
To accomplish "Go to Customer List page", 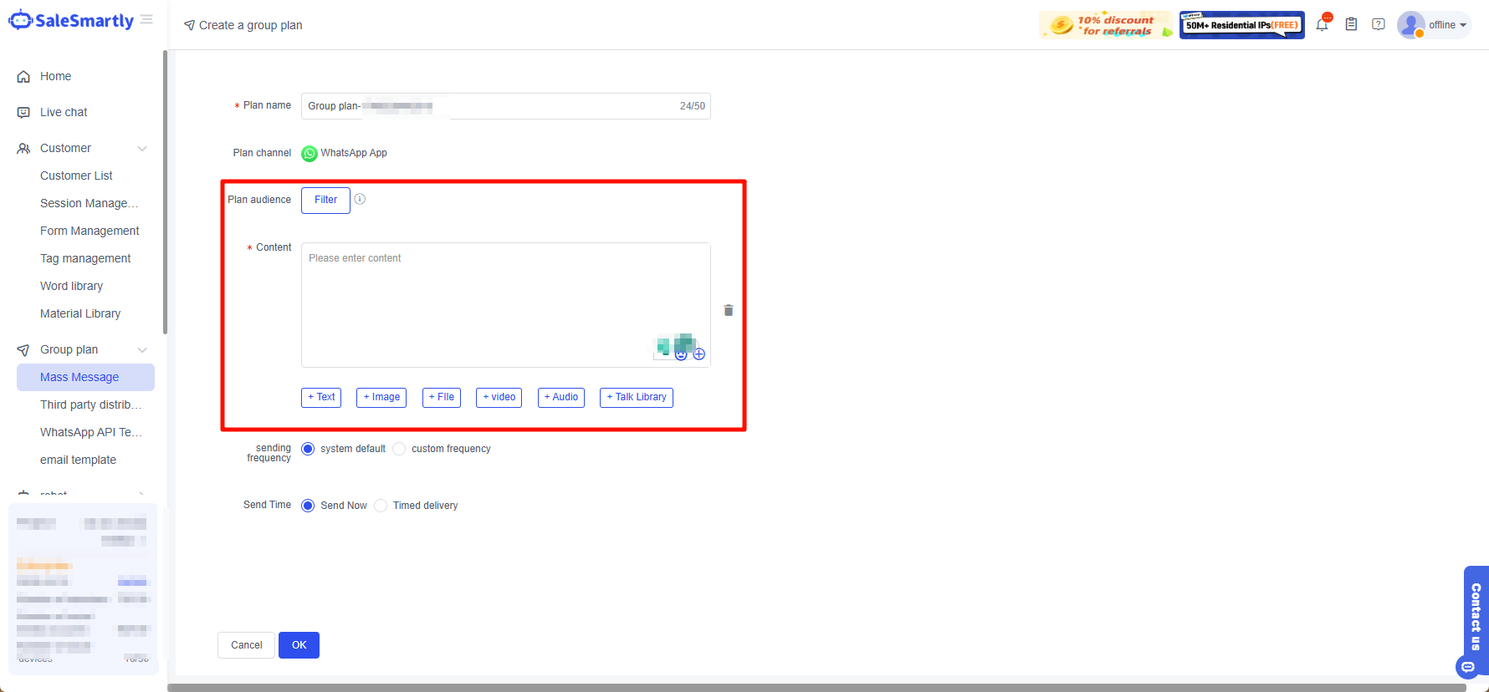I will [x=76, y=176].
